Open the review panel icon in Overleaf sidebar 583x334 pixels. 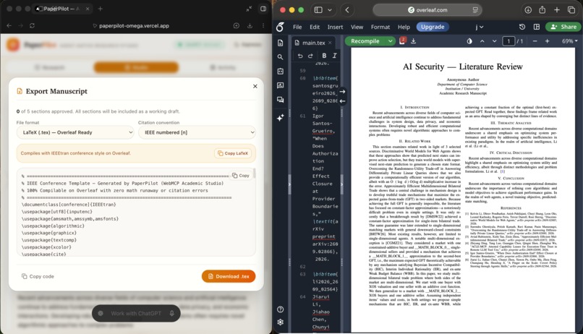[281, 85]
